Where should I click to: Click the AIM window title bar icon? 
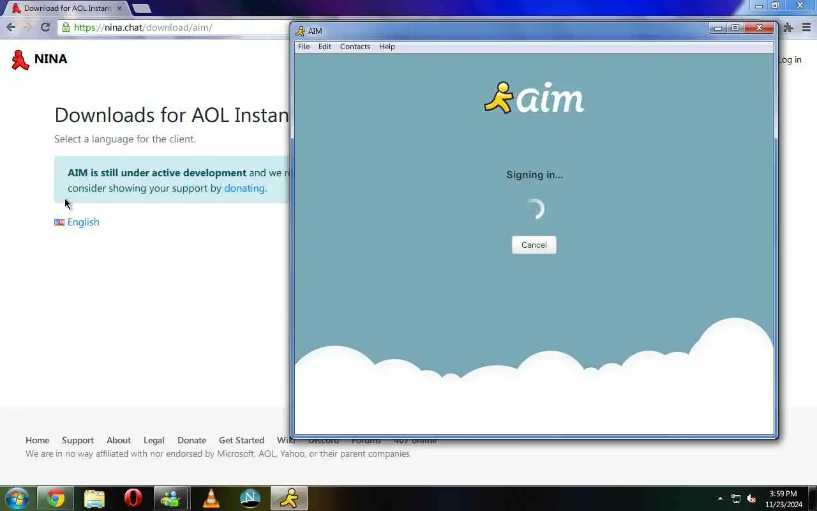point(300,31)
